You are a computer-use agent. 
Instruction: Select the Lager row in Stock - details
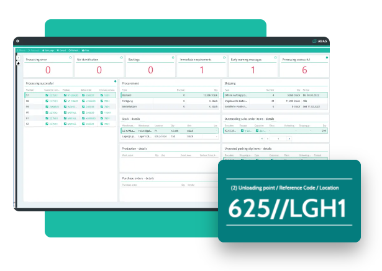[x=170, y=137]
